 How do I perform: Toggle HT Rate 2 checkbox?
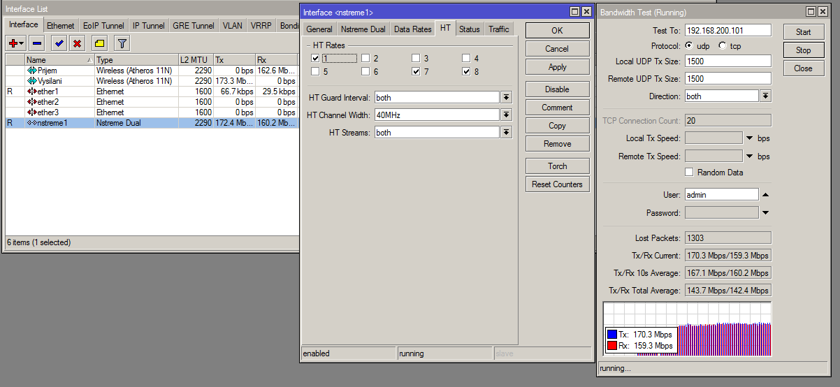[x=366, y=59]
